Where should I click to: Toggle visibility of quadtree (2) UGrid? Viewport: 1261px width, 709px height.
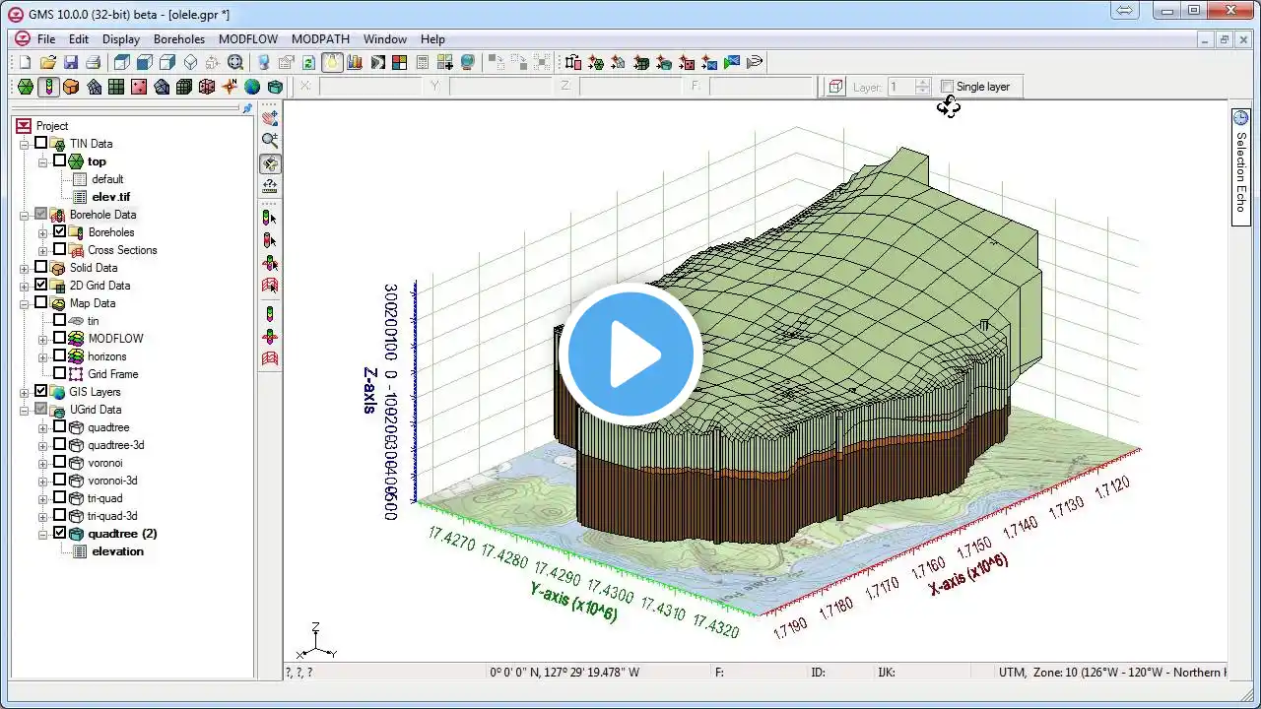coord(60,534)
